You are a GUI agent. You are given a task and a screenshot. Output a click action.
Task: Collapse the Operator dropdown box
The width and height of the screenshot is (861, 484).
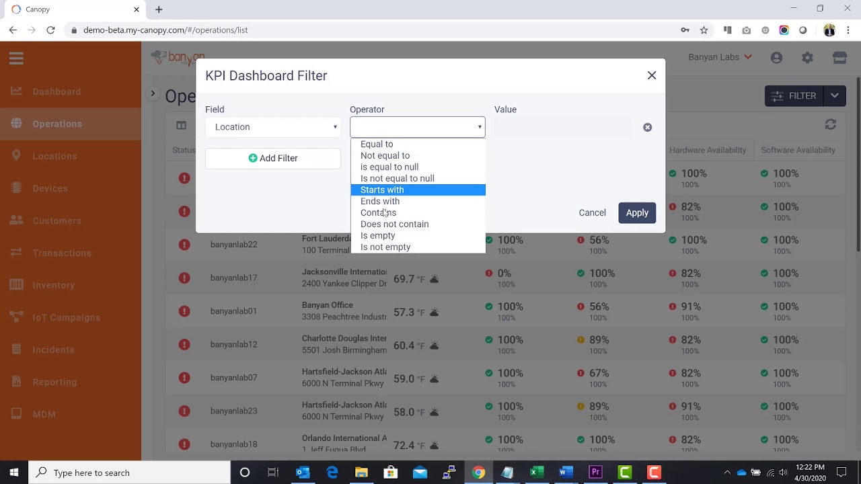pos(417,127)
